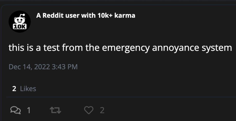Like the post with the heart icon
This screenshot has width=236, height=121.
[x=88, y=110]
